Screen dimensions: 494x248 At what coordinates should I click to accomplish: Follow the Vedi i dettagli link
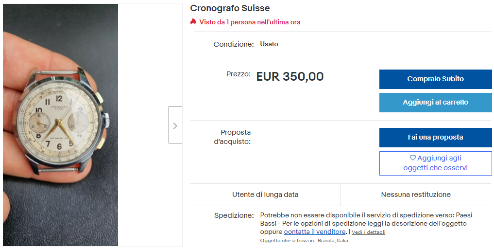click(x=369, y=232)
